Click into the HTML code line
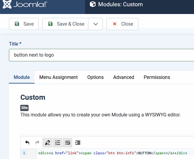The width and height of the screenshot is (194, 159). point(112,153)
